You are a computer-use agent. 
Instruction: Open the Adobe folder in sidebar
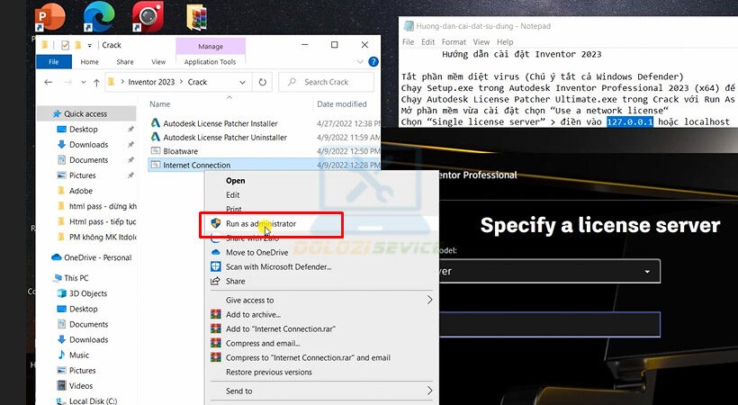[x=80, y=191]
